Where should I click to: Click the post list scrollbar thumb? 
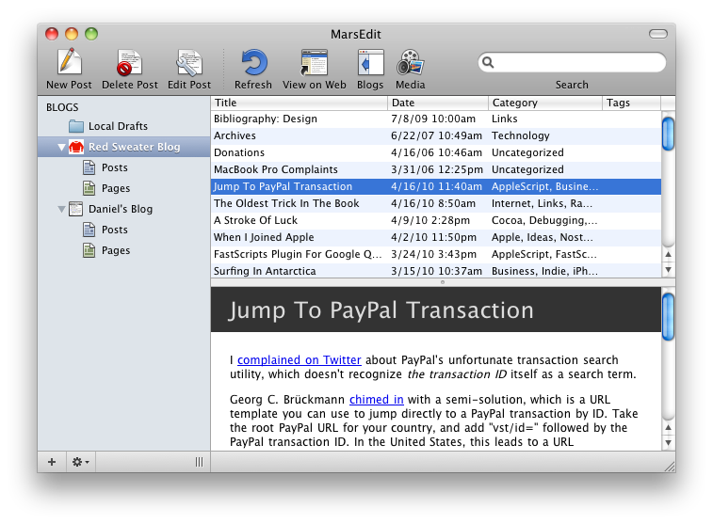(x=668, y=132)
